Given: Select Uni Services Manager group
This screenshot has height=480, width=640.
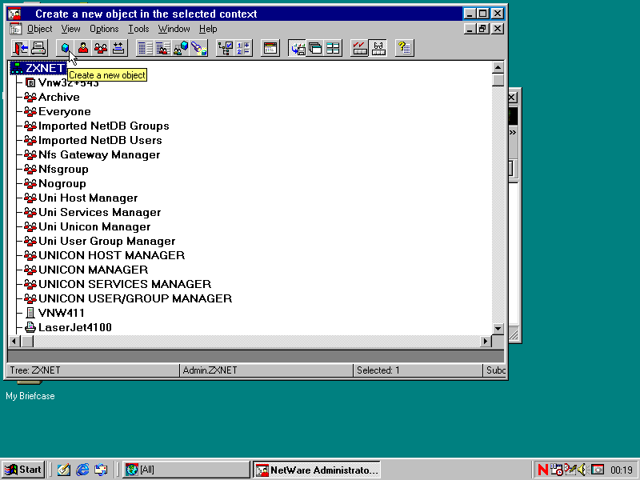Looking at the screenshot, I should pyautogui.click(x=92, y=212).
